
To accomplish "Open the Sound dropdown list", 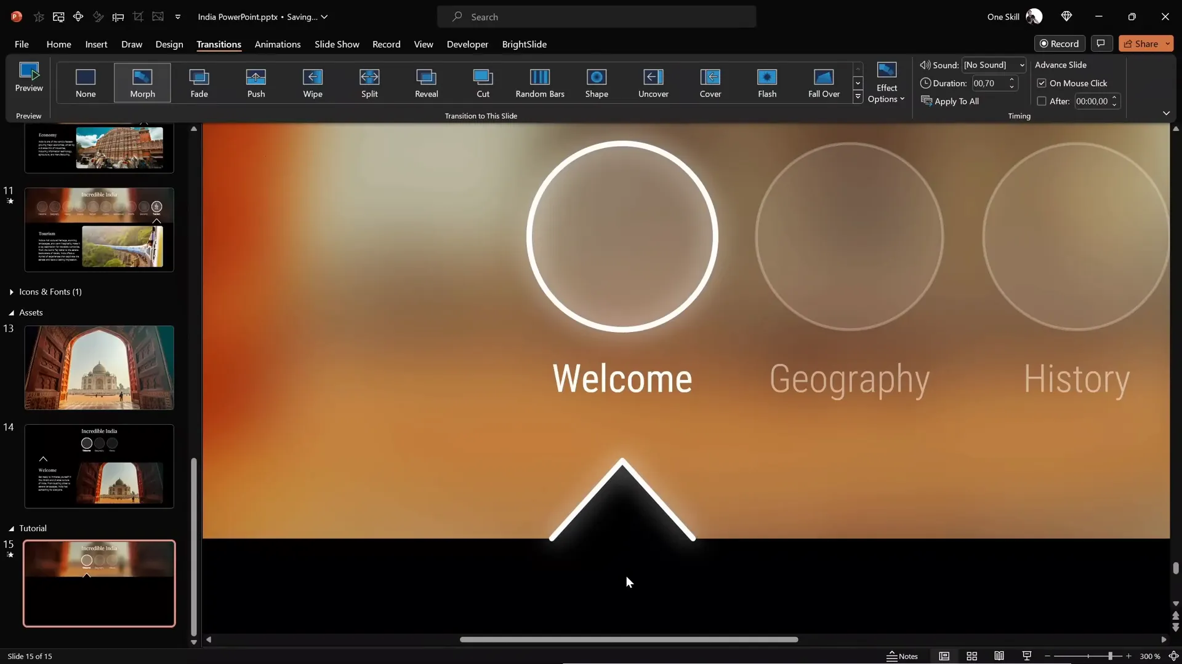I will [x=1022, y=65].
